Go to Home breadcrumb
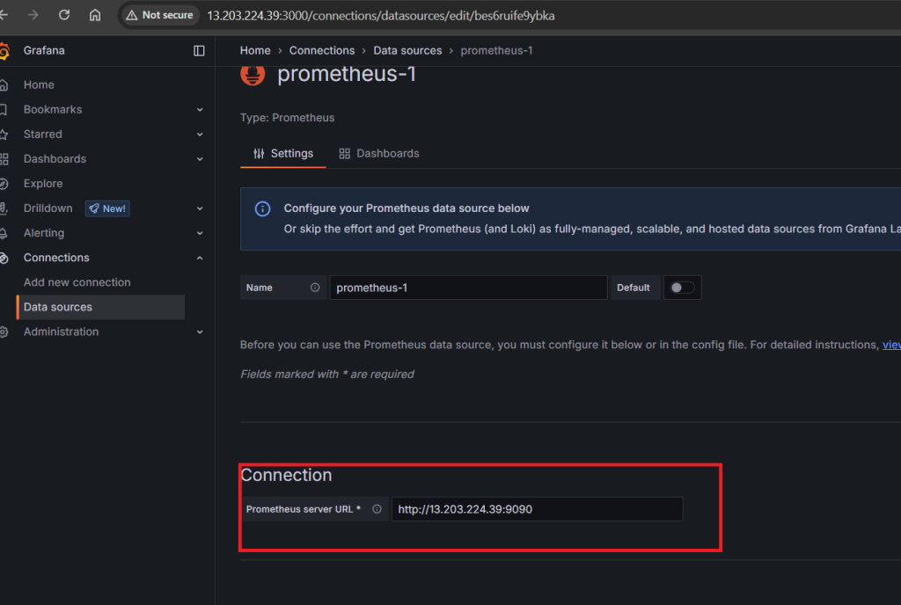Screen dimensions: 901x605 pyautogui.click(x=255, y=50)
